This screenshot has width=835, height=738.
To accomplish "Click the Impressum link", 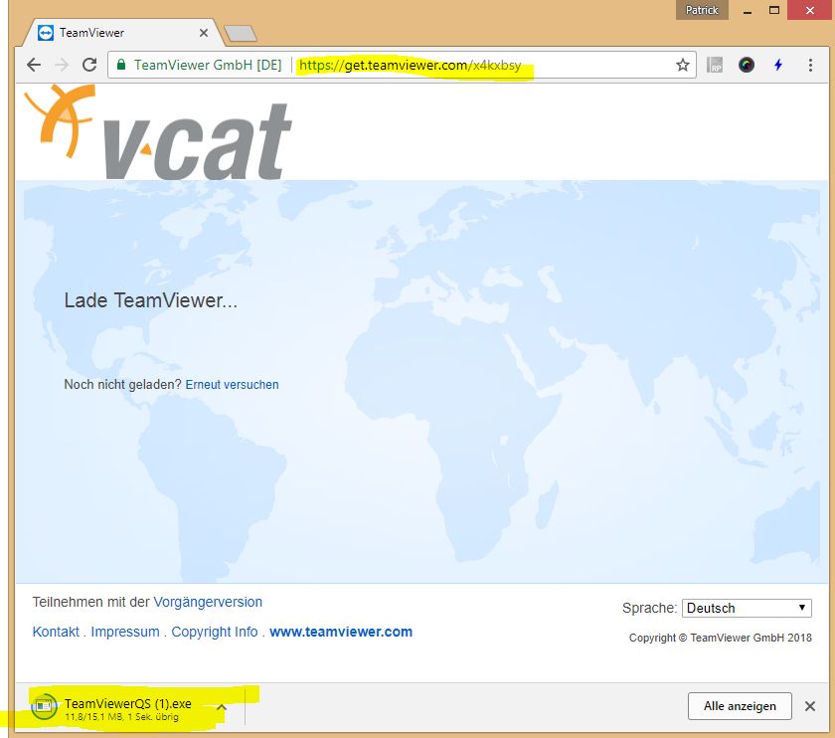I will coord(125,632).
